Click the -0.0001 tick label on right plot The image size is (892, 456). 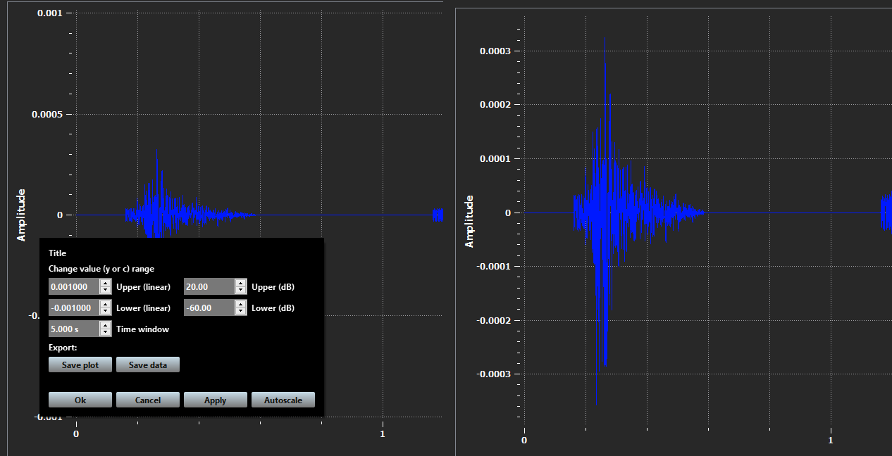(x=495, y=267)
